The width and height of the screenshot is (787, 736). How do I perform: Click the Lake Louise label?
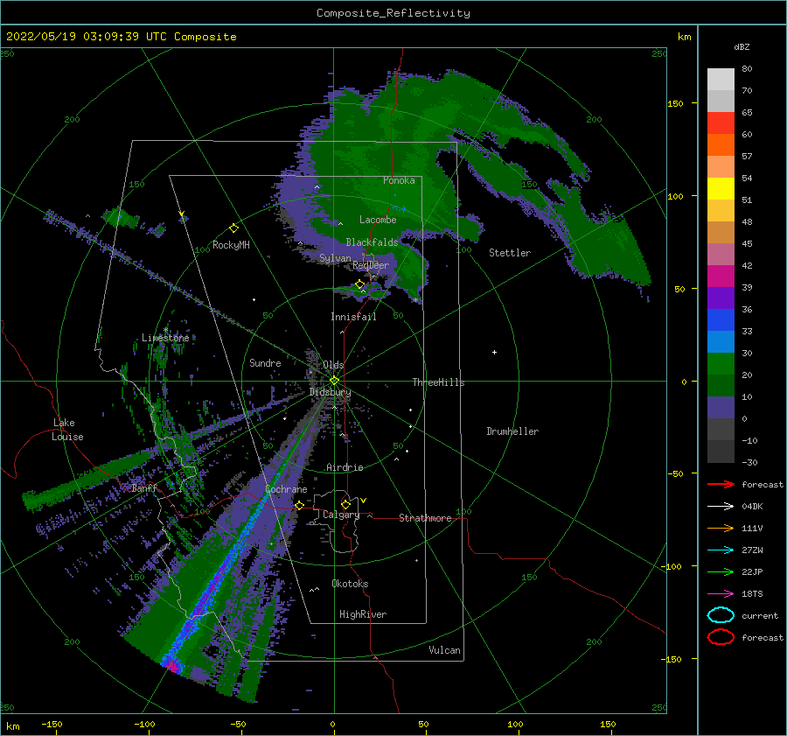pos(67,430)
